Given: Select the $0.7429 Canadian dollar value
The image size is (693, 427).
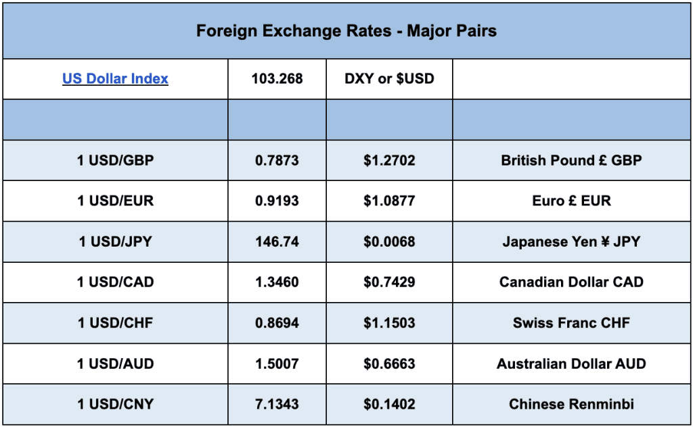Looking at the screenshot, I should [389, 282].
